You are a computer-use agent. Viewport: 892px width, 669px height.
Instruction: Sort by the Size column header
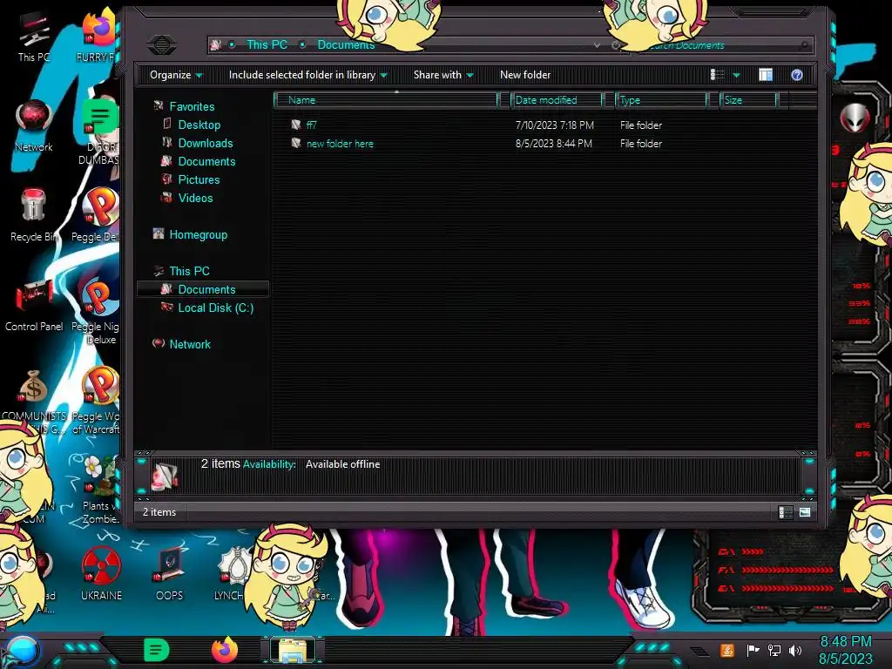click(748, 100)
